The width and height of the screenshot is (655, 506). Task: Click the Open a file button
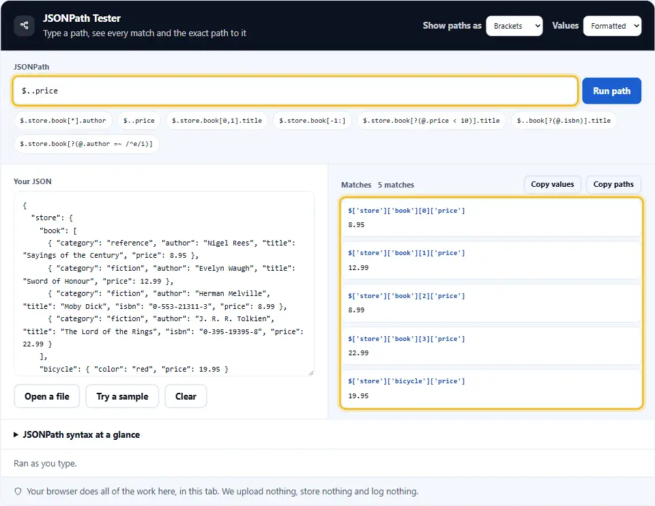click(47, 396)
